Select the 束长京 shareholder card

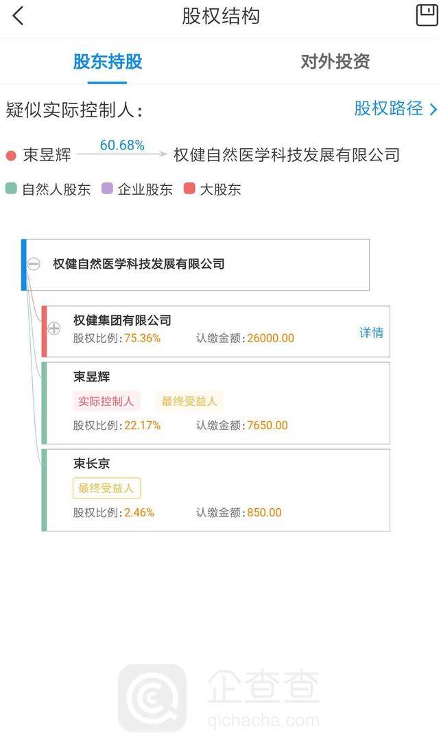tap(217, 488)
